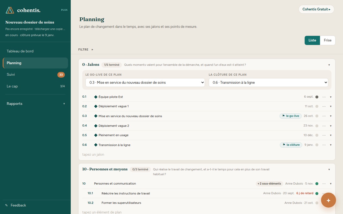Toggle green status dot of Personnes et communication
This screenshot has height=214, width=343.
tap(317, 184)
